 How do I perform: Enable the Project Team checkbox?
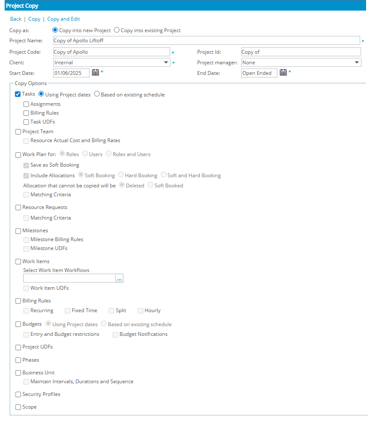[18, 132]
